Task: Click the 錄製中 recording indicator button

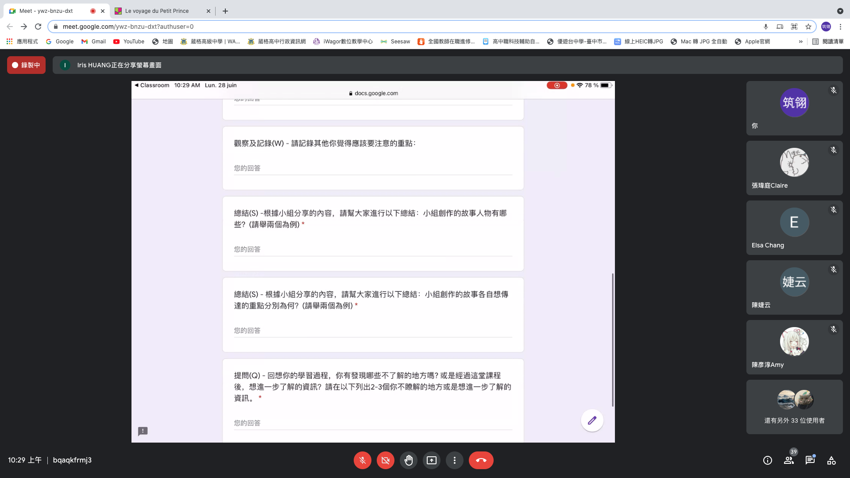Action: tap(26, 65)
